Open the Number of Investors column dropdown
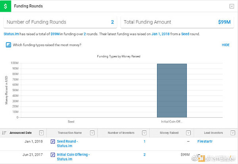The width and height of the screenshot is (238, 164). (144, 133)
